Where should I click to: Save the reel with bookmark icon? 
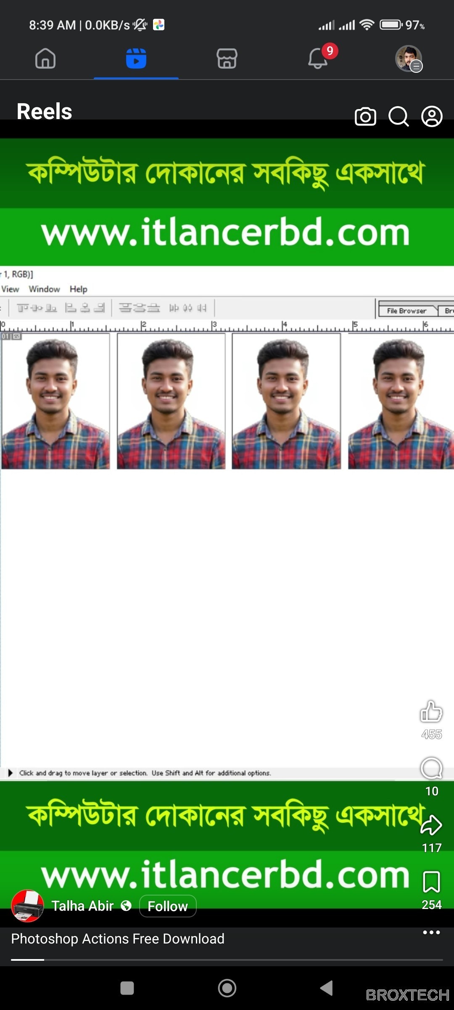tap(431, 882)
